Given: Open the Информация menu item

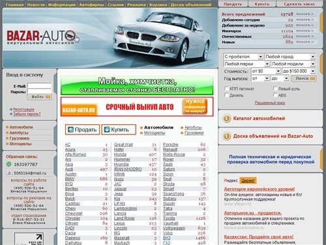Looking at the screenshot, I should 62,5.
